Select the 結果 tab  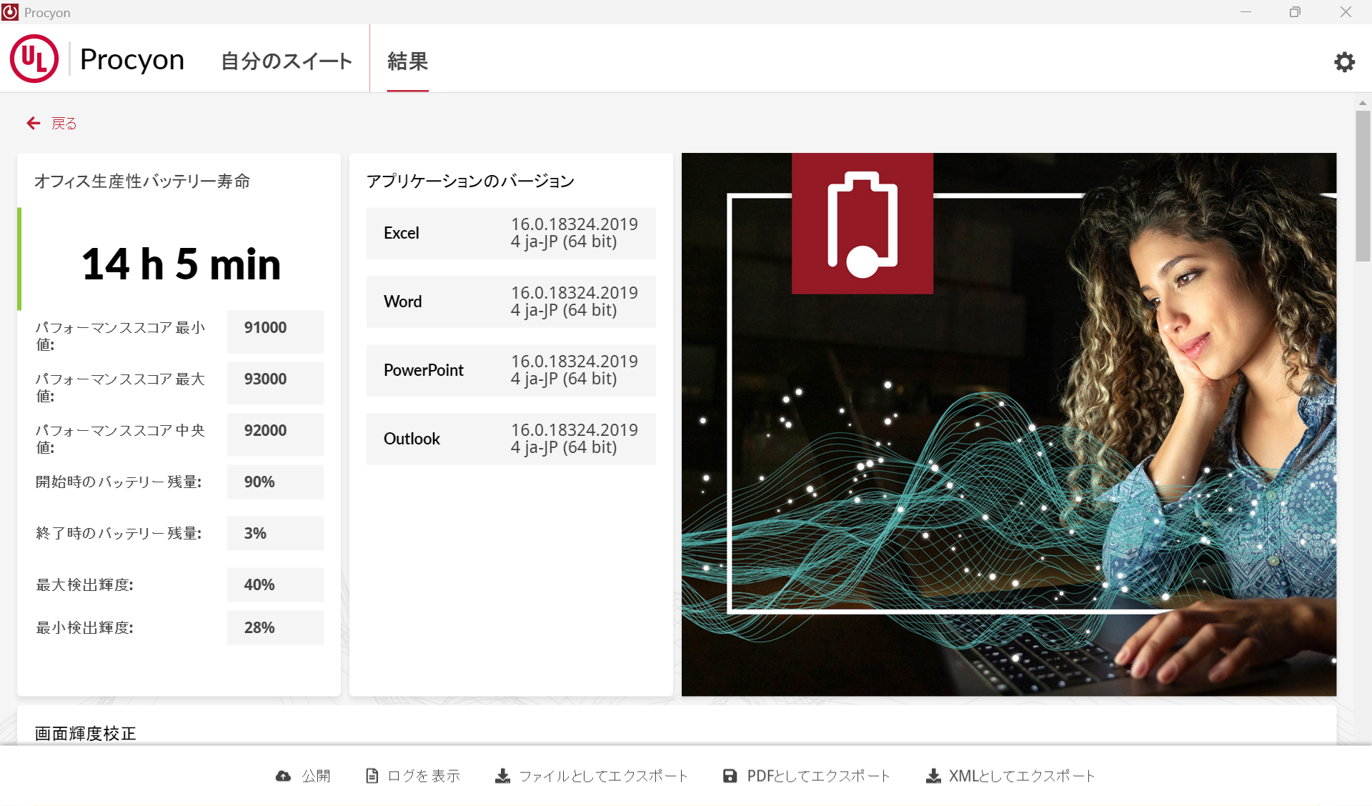407,61
